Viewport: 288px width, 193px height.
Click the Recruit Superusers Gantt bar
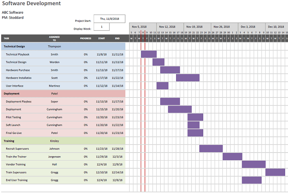[x=211, y=148]
